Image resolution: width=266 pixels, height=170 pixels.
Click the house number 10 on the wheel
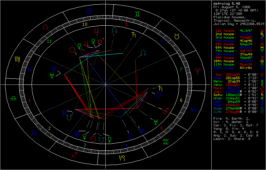tap(85, 24)
